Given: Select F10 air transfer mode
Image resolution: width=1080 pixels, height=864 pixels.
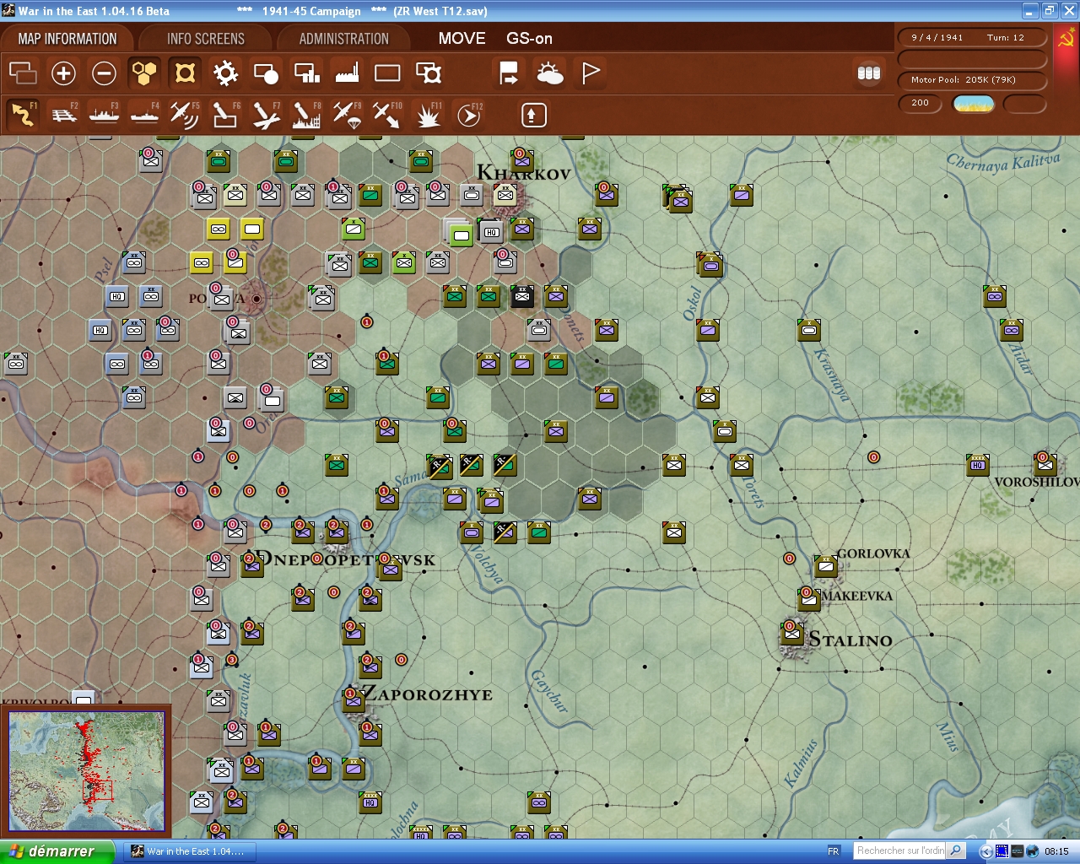Looking at the screenshot, I should [387, 114].
